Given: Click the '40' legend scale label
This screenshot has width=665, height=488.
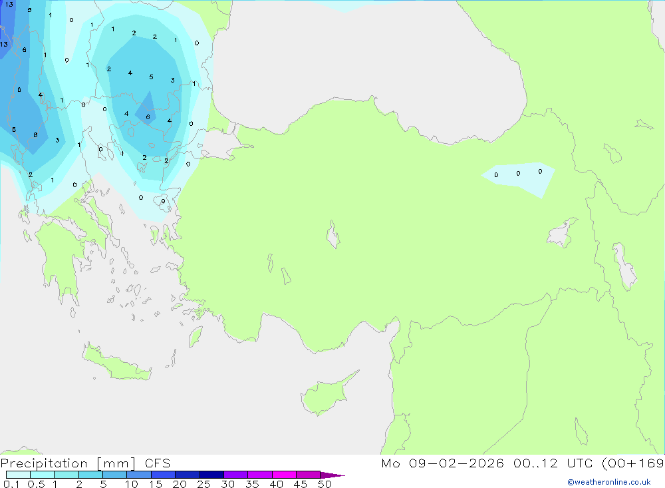Looking at the screenshot, I should coord(276,484).
